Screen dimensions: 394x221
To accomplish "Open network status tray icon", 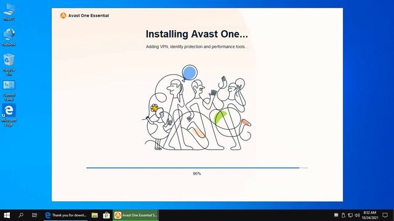I will (350, 215).
